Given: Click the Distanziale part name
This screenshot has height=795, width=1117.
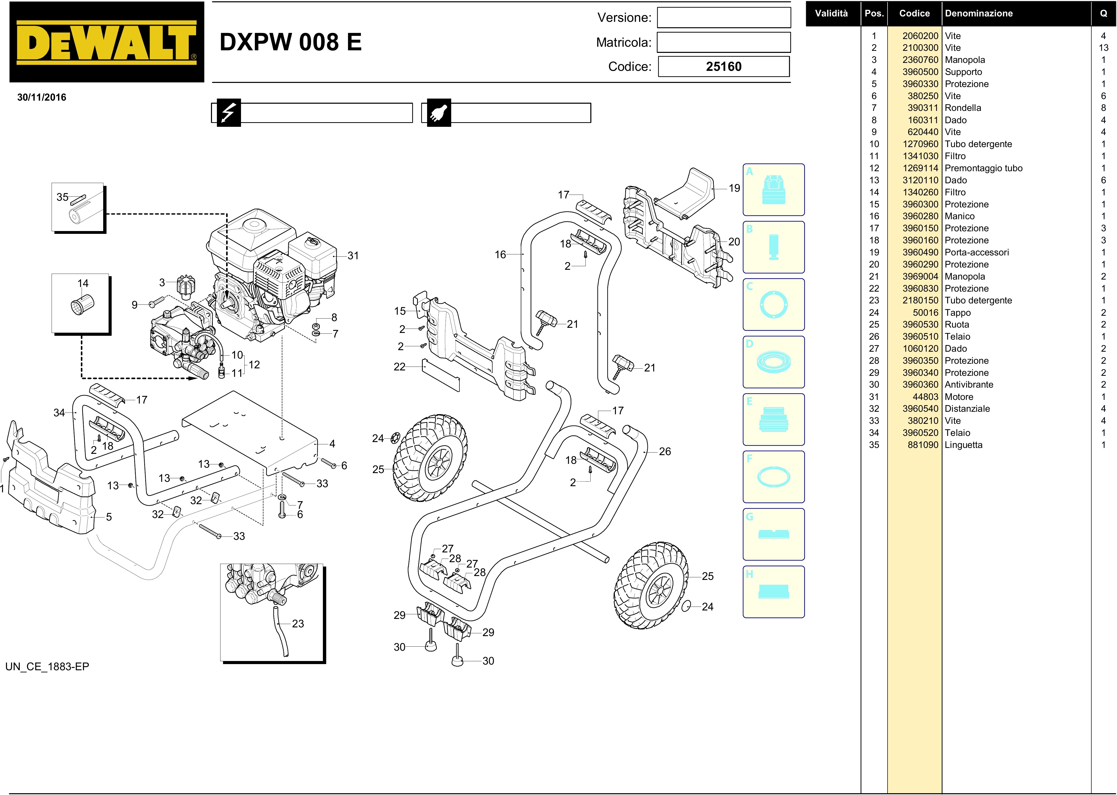Looking at the screenshot, I should click(x=967, y=408).
